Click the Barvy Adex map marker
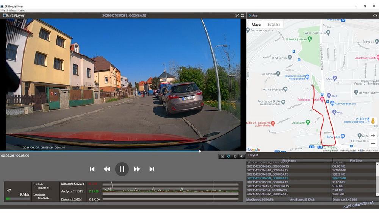Screen dimensions: 379x213 pos(343,136)
